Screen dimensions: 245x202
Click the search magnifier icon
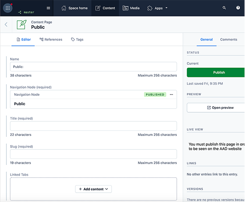224,8
